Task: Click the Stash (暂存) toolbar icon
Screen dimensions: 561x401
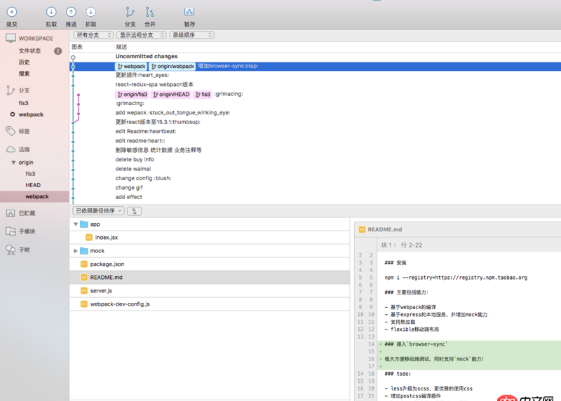Action: [x=189, y=12]
